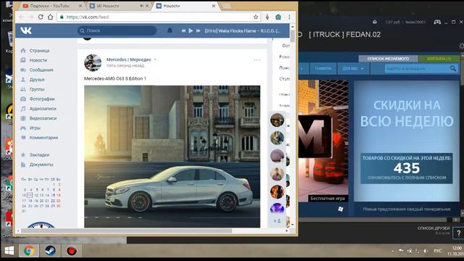Open VK notifications bell

click(x=170, y=30)
